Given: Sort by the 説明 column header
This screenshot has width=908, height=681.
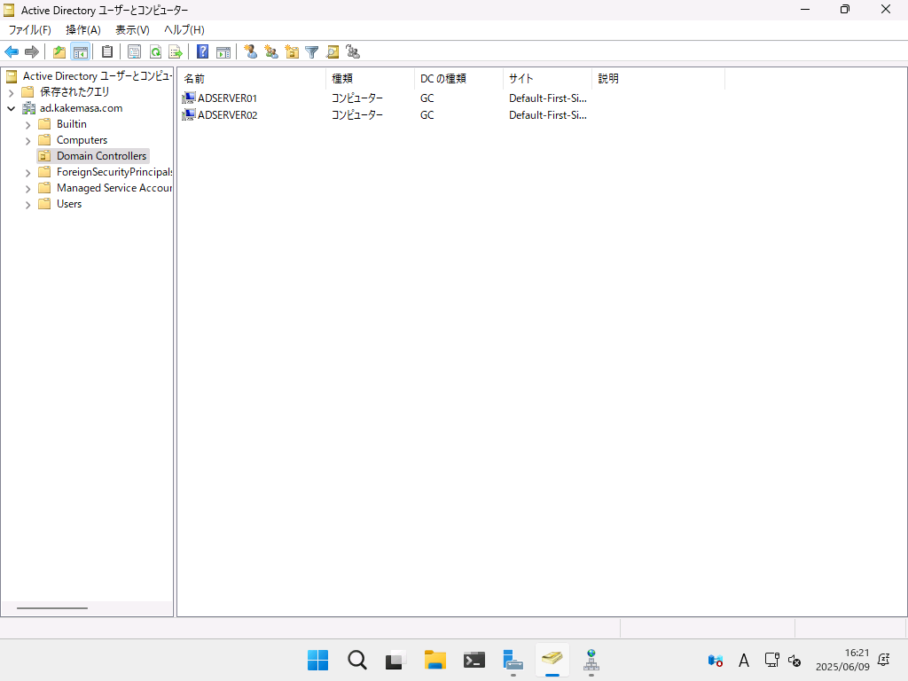Looking at the screenshot, I should 659,79.
